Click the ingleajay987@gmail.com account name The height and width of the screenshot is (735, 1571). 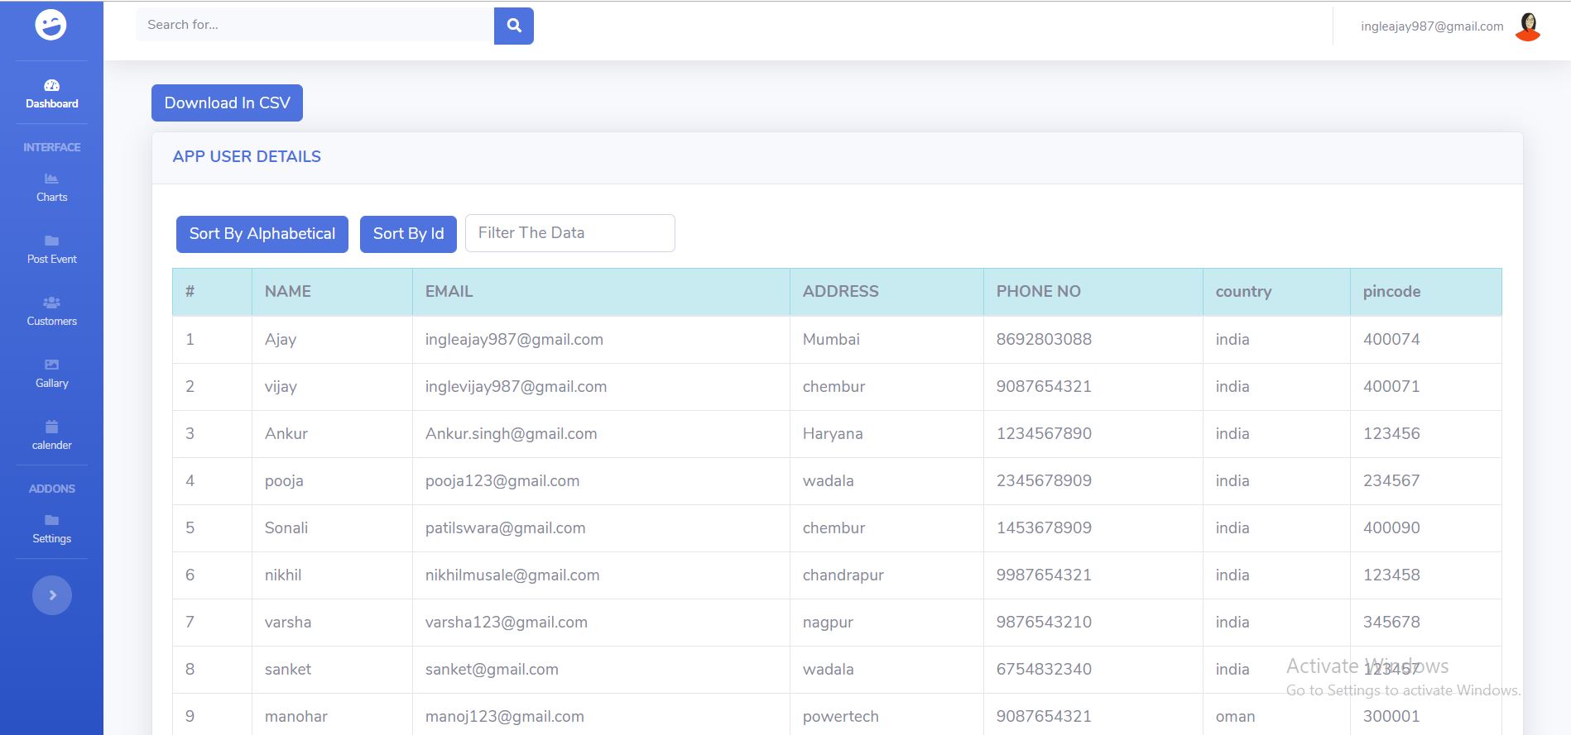point(1431,26)
